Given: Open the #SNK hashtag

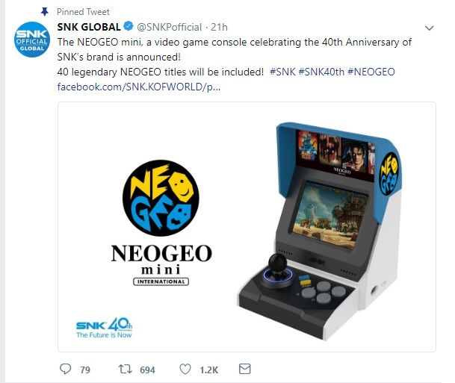Looking at the screenshot, I should (282, 72).
